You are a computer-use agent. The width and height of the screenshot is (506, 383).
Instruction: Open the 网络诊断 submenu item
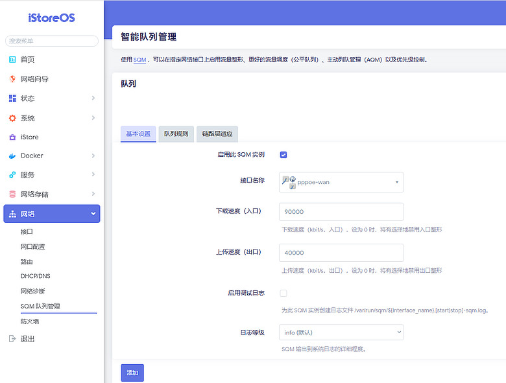(x=33, y=291)
